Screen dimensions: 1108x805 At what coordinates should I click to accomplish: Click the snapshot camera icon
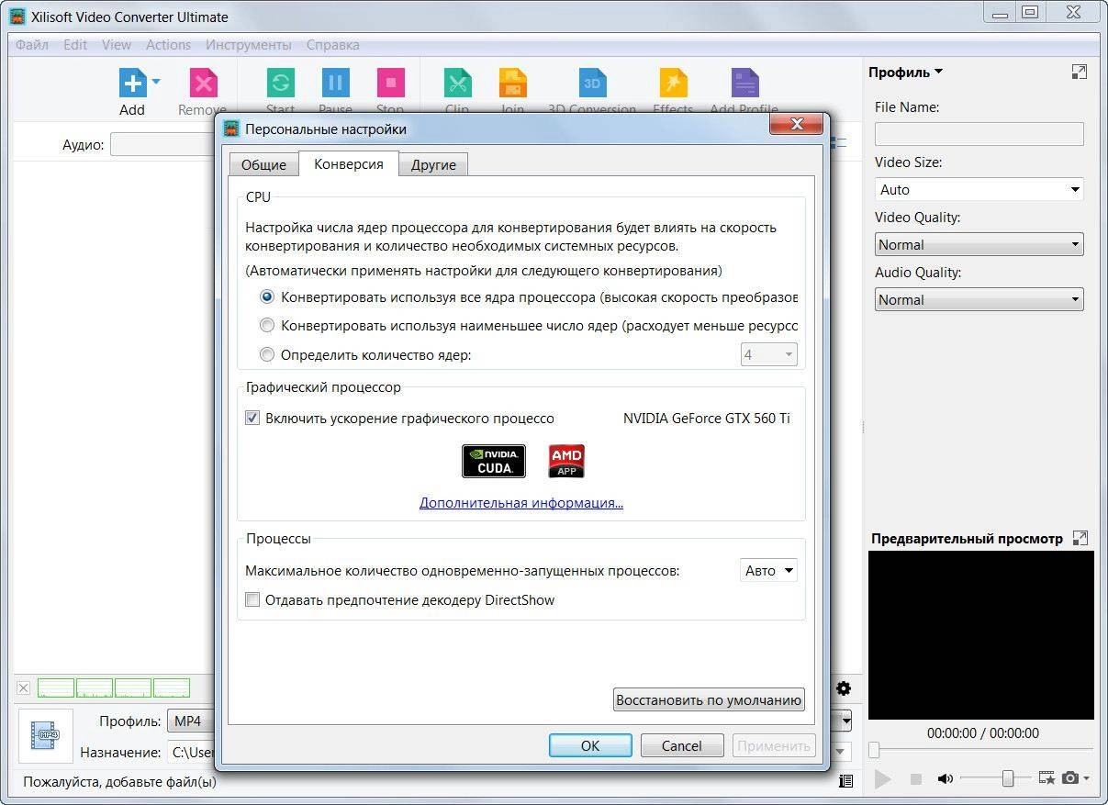tap(1069, 778)
